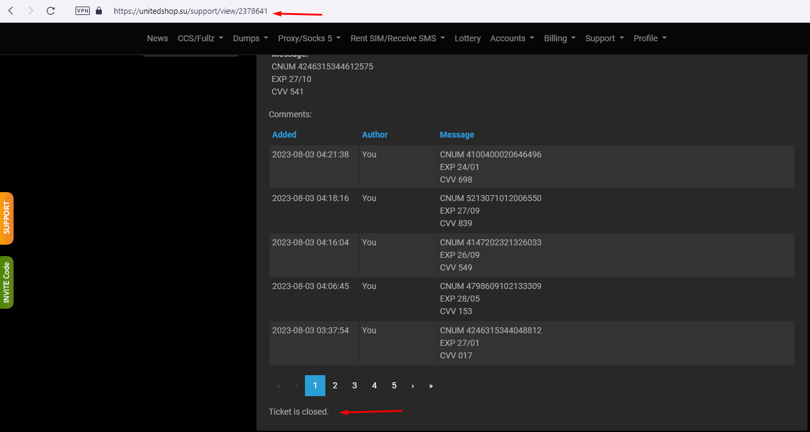Click the timestamp 2023-08-03 04:06:45

[x=310, y=286]
